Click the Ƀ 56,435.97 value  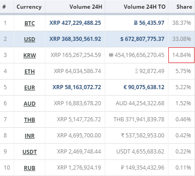[149, 23]
